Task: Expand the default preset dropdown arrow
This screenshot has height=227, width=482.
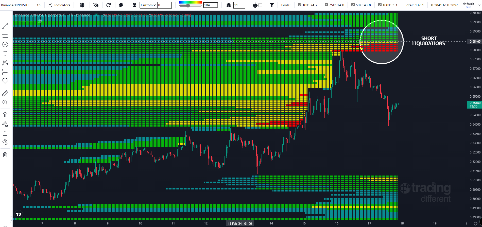Action: (x=479, y=5)
